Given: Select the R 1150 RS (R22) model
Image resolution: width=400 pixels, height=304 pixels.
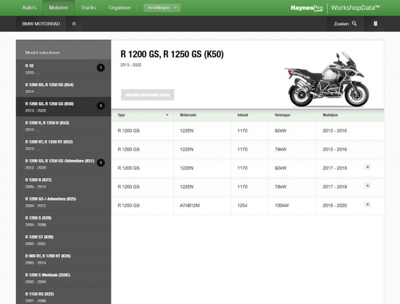Looking at the screenshot, I should tap(64, 296).
